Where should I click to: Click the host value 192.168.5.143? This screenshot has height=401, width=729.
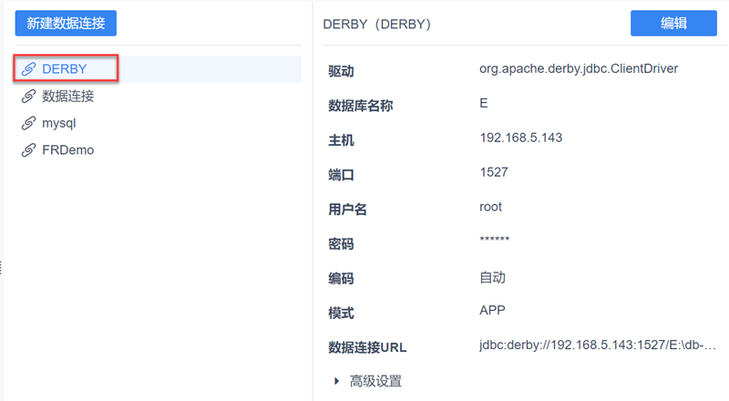(x=521, y=138)
